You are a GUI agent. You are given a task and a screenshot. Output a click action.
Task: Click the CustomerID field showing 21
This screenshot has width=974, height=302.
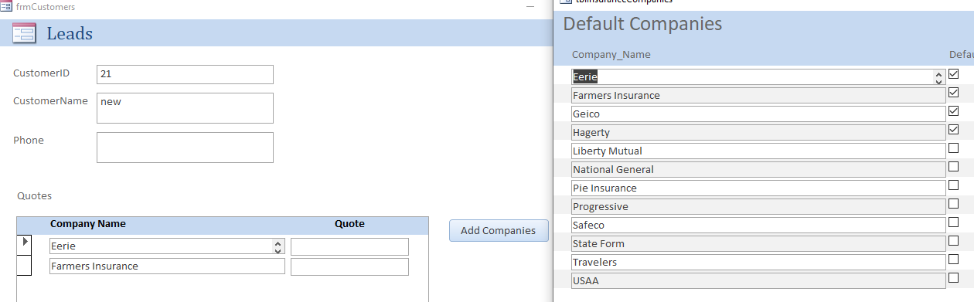[x=185, y=74]
